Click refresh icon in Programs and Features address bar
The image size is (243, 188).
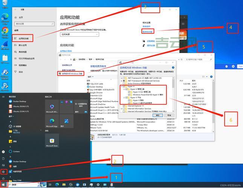click(x=182, y=59)
